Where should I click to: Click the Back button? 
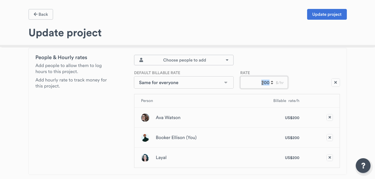pyautogui.click(x=41, y=14)
